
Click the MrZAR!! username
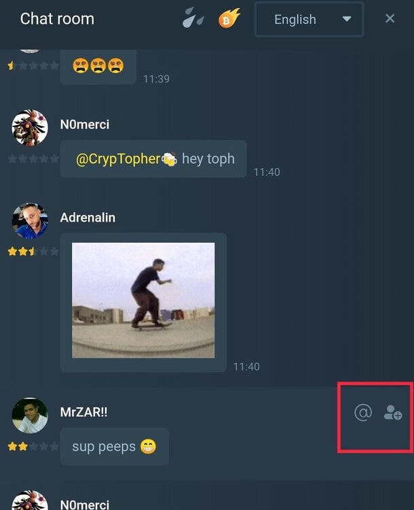click(x=83, y=412)
